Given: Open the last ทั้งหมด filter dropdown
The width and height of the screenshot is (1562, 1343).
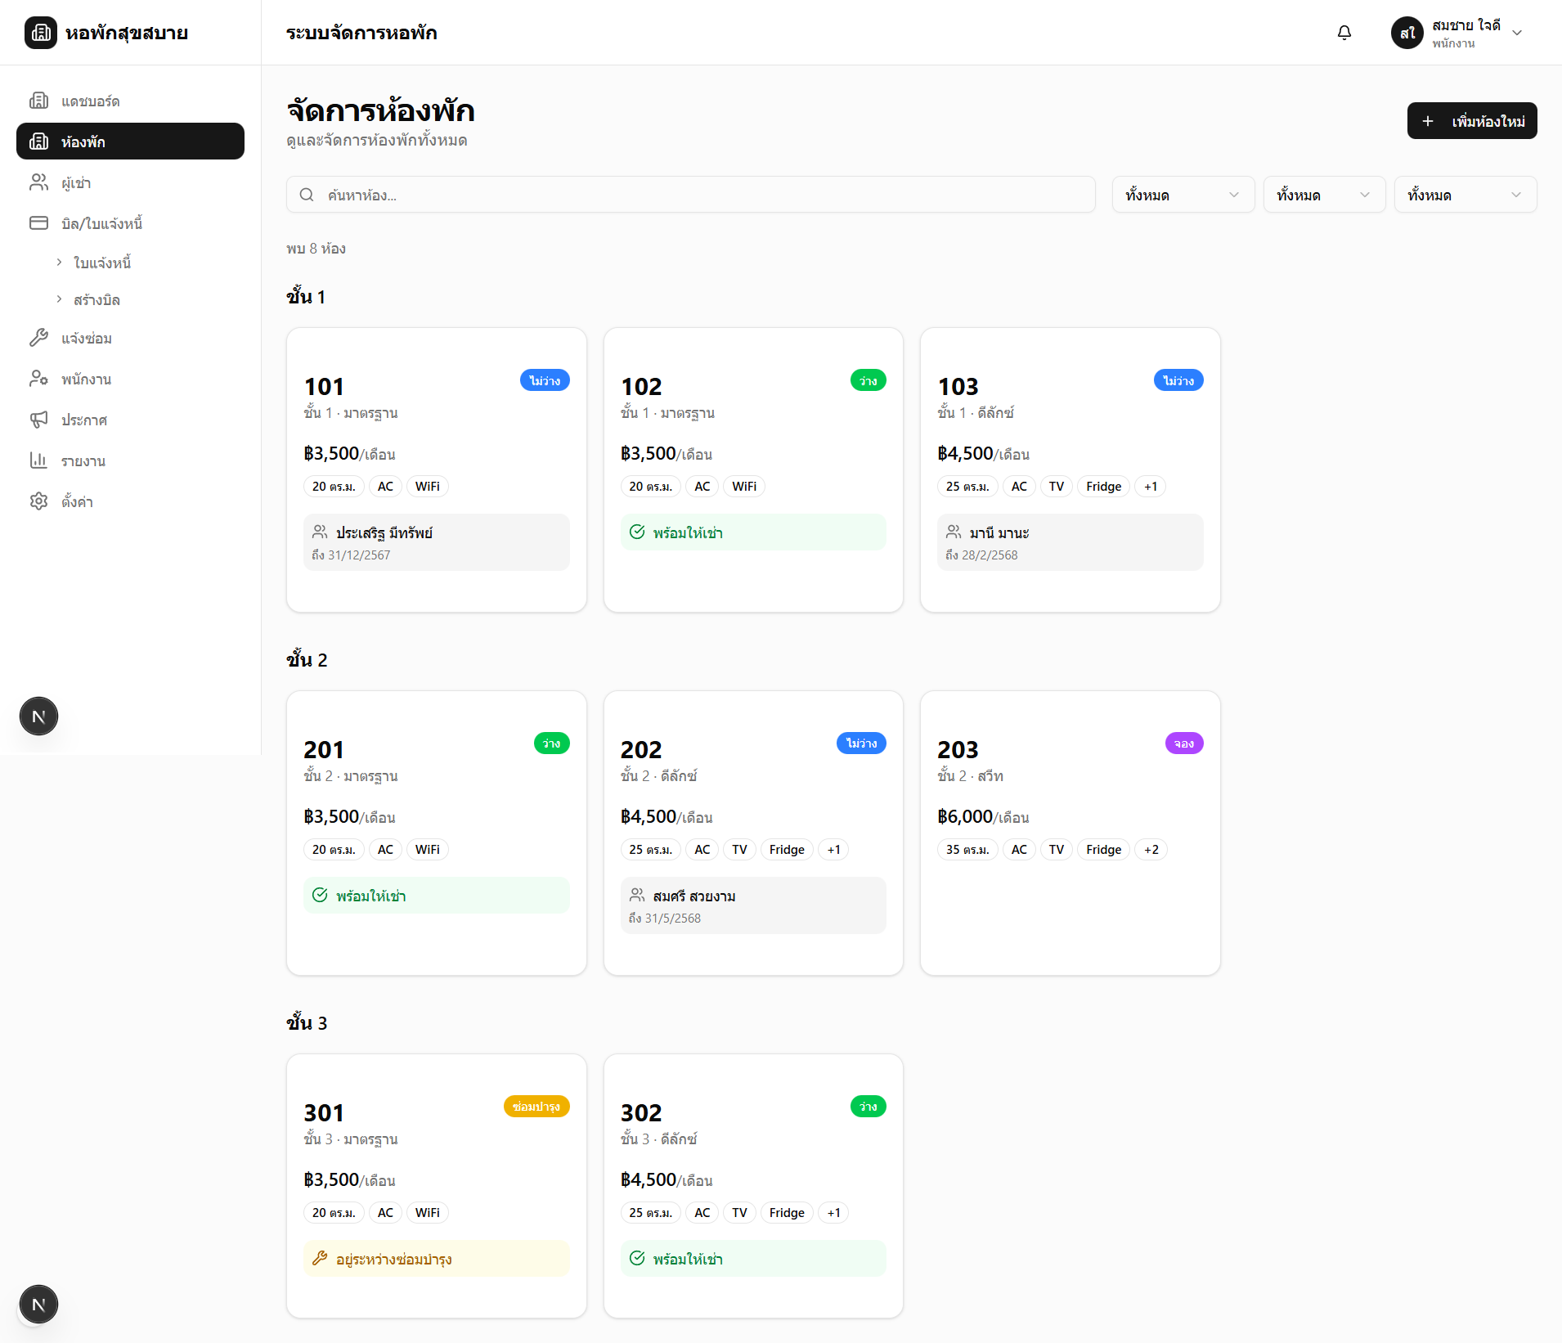Looking at the screenshot, I should pos(1465,195).
